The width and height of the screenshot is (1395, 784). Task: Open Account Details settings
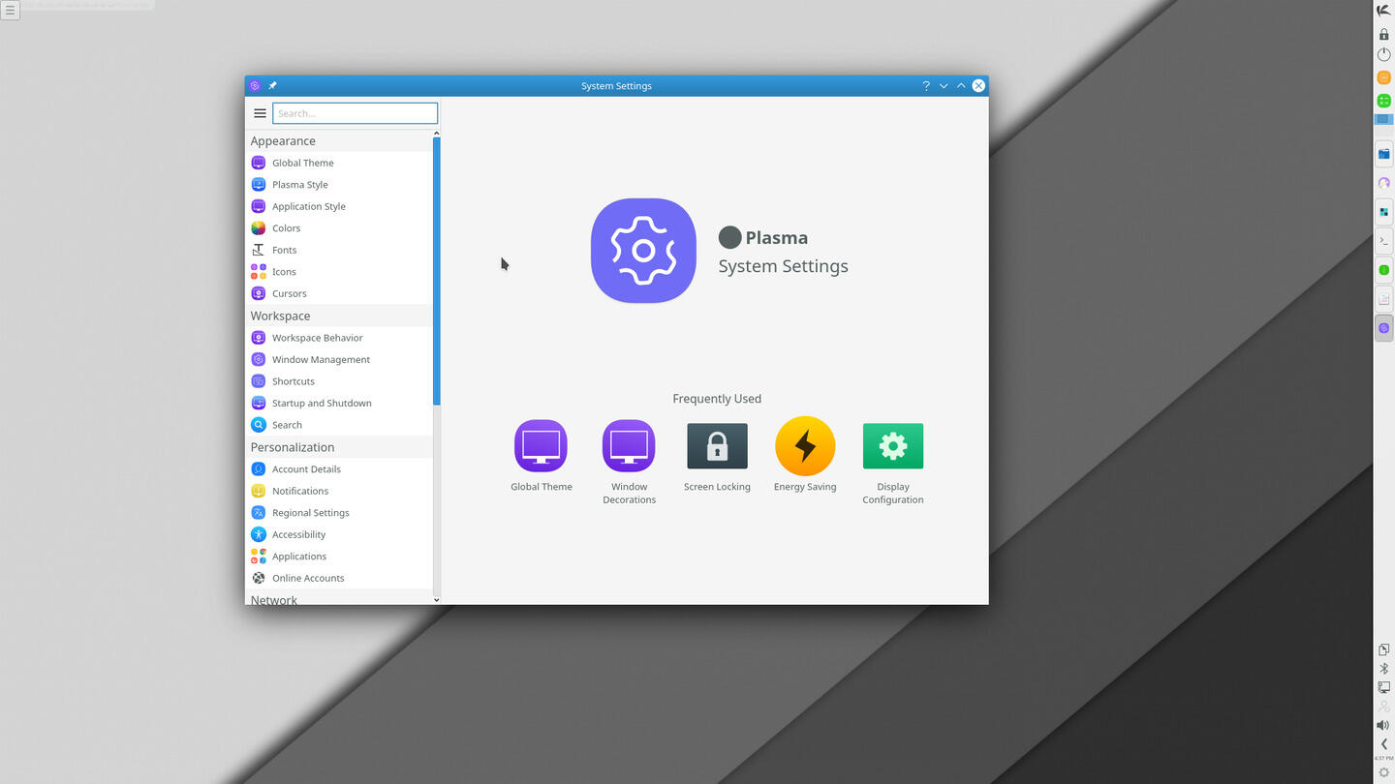coord(338,468)
